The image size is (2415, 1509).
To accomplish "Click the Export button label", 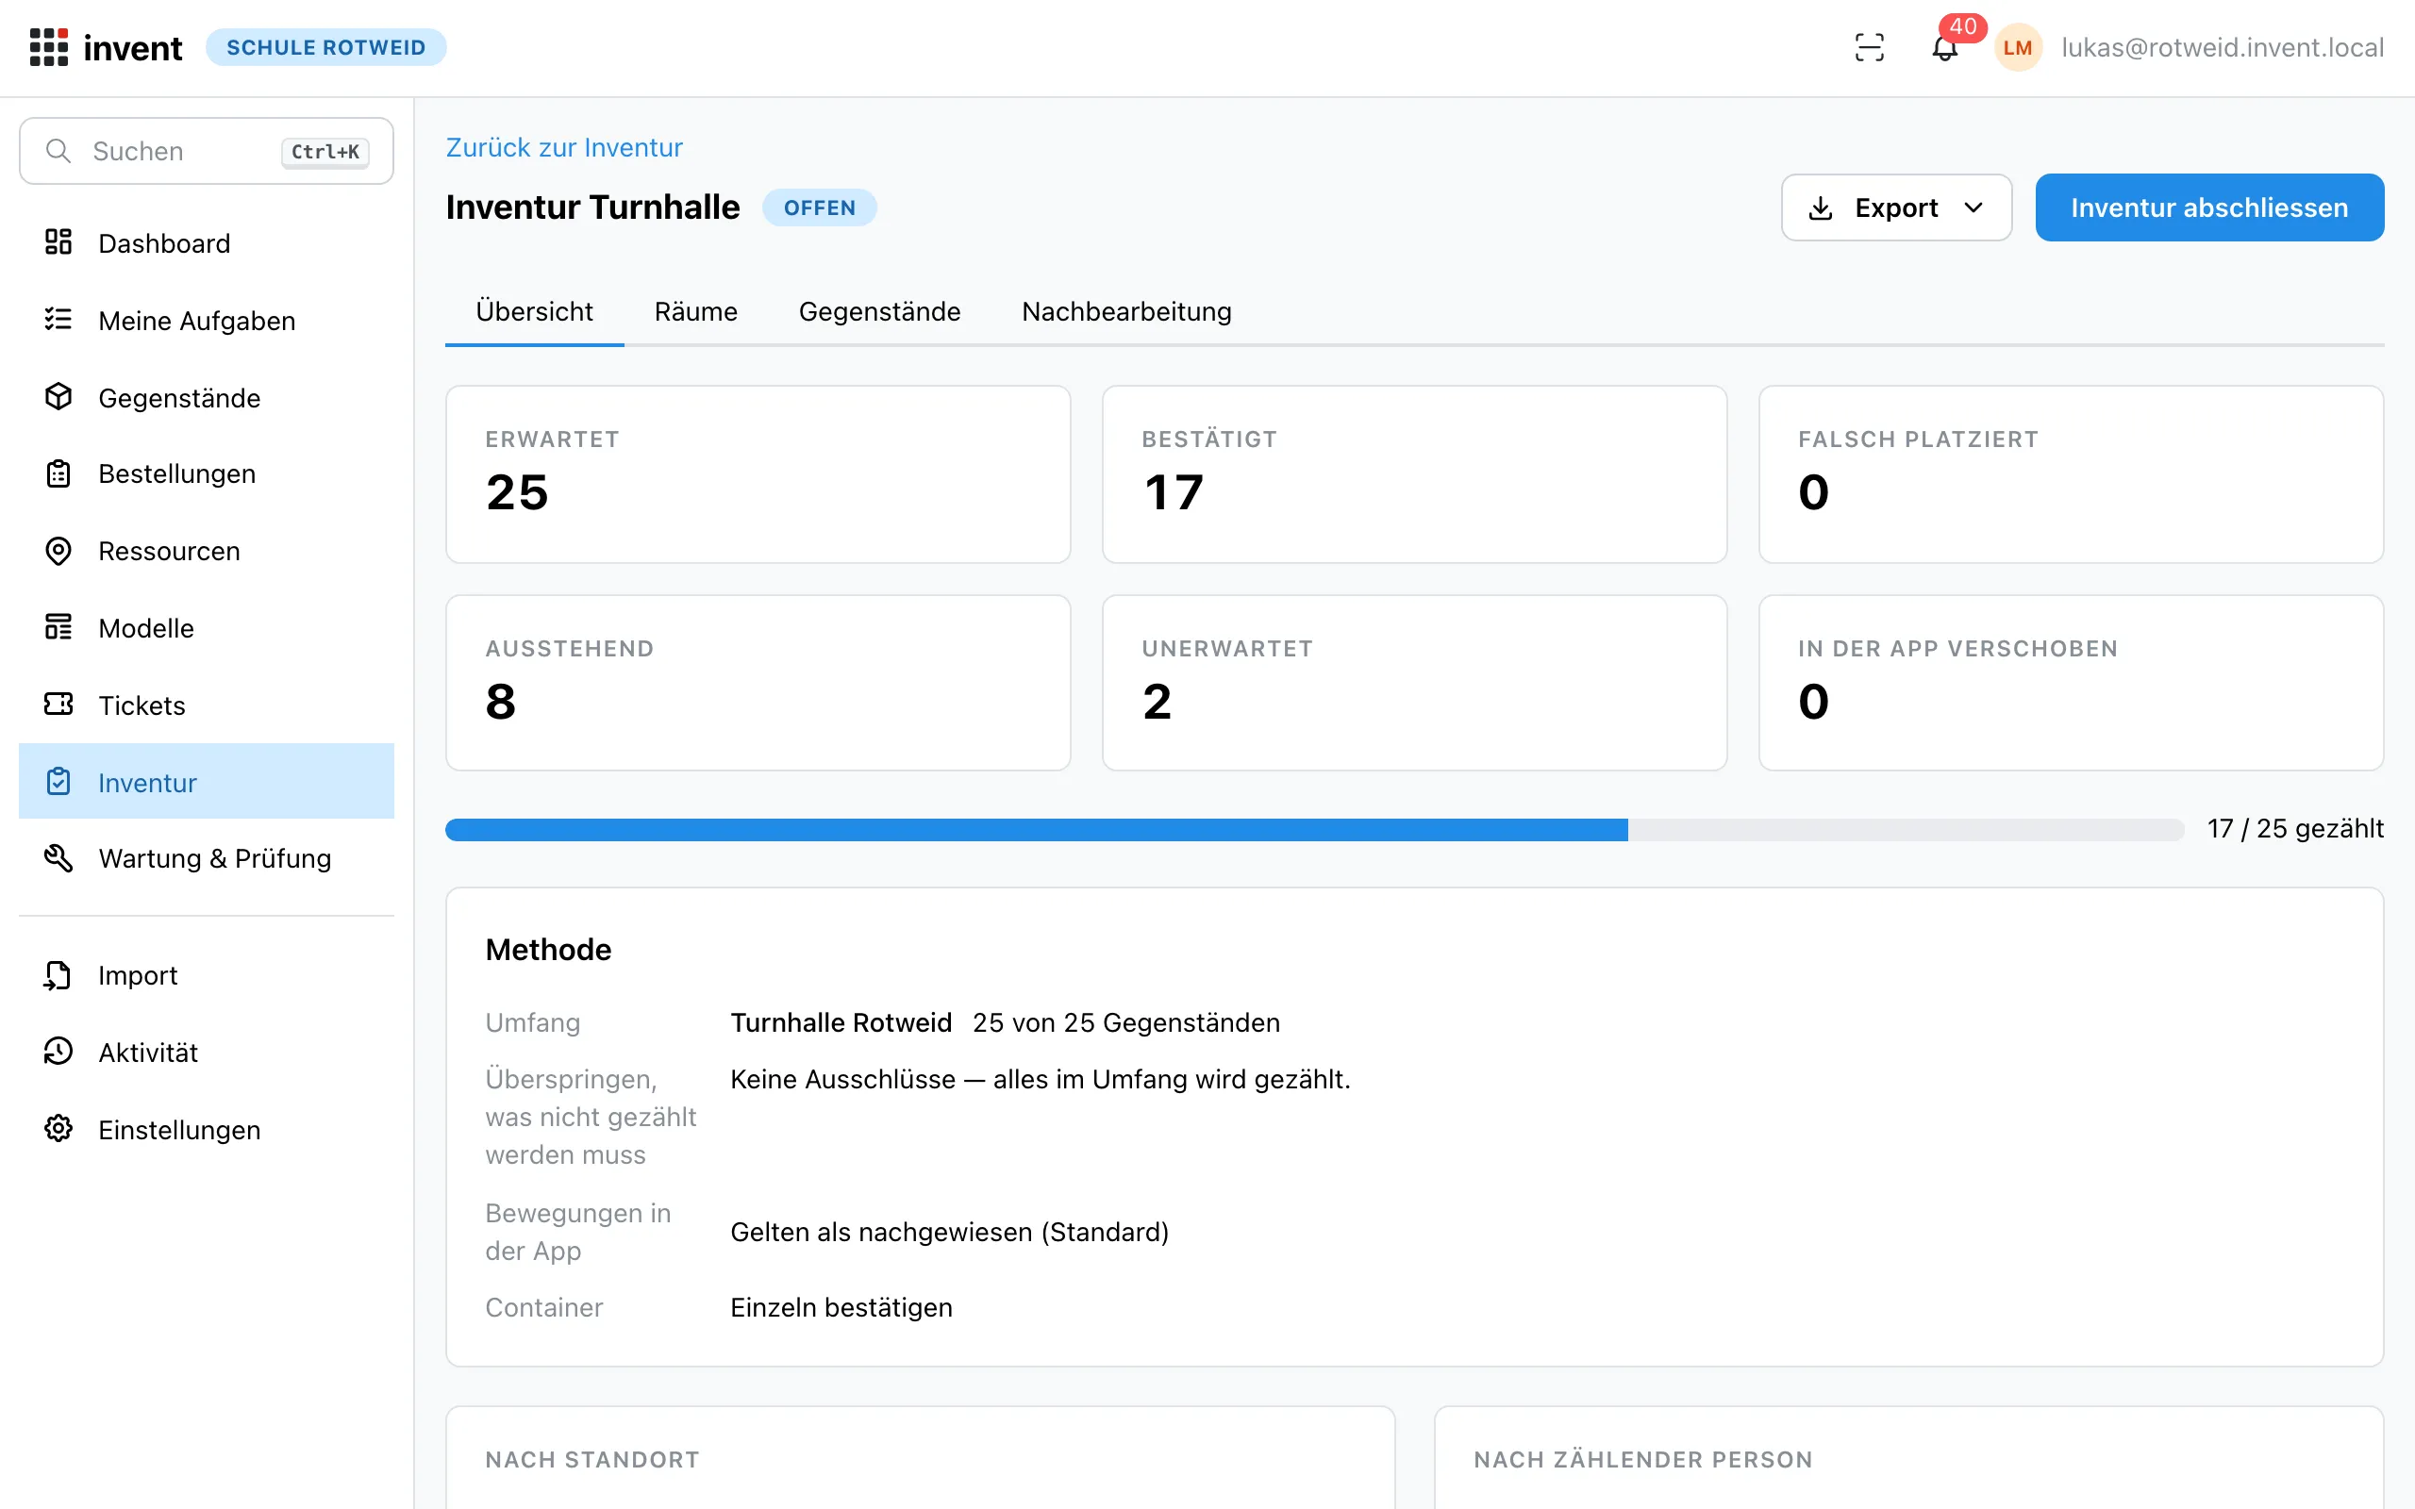I will point(1896,207).
